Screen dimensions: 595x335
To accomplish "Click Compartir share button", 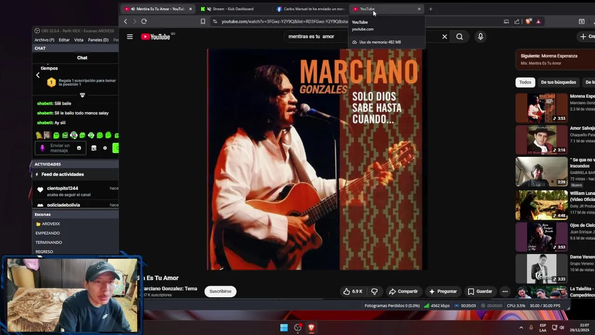I will 403,291.
